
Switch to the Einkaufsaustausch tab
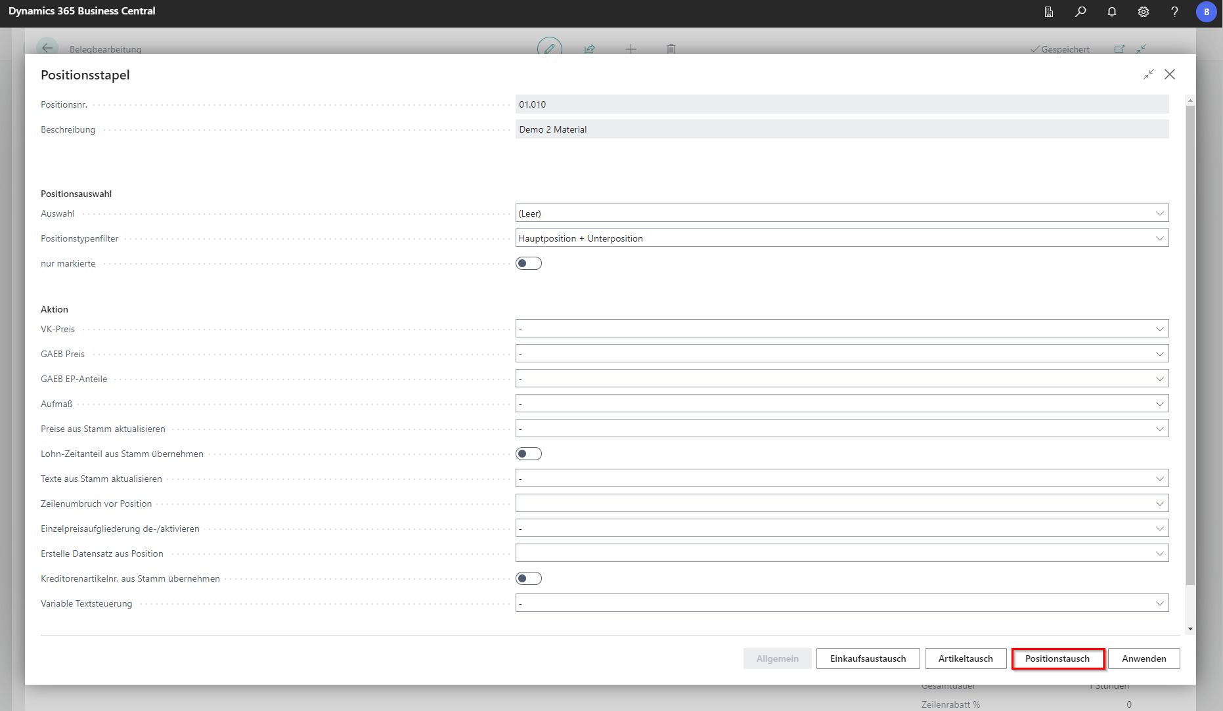pos(868,658)
